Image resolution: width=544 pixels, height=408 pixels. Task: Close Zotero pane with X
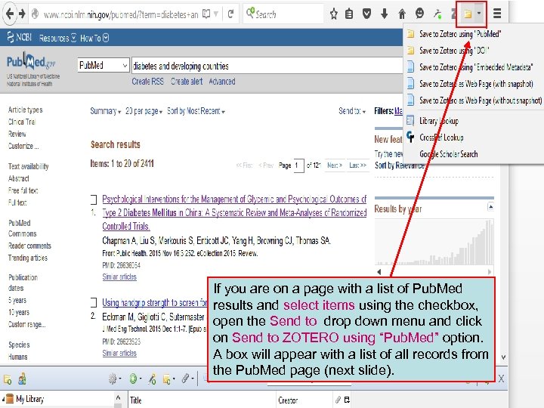(x=501, y=379)
